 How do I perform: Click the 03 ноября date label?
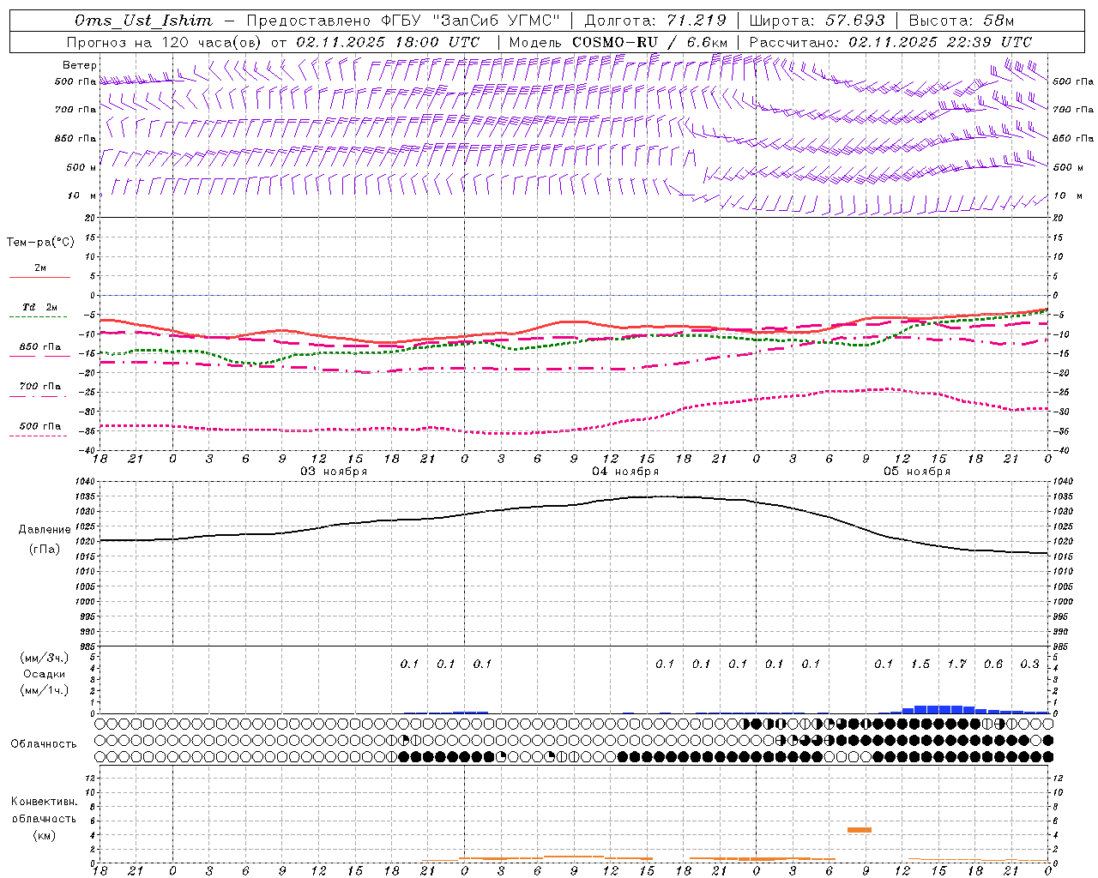(334, 472)
